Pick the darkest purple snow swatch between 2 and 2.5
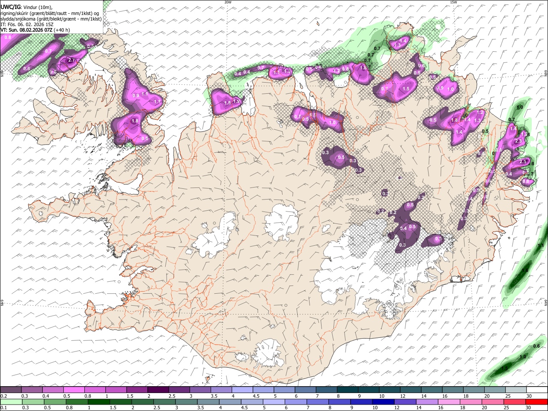548x411 pixels. coord(158,390)
